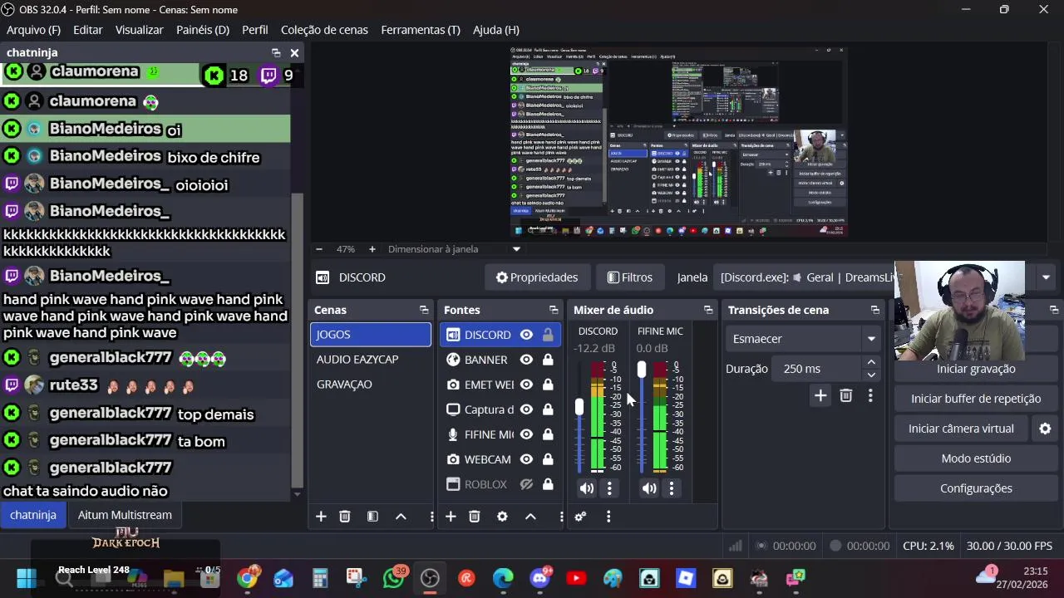Open virtual camera settings gear

[1045, 429]
